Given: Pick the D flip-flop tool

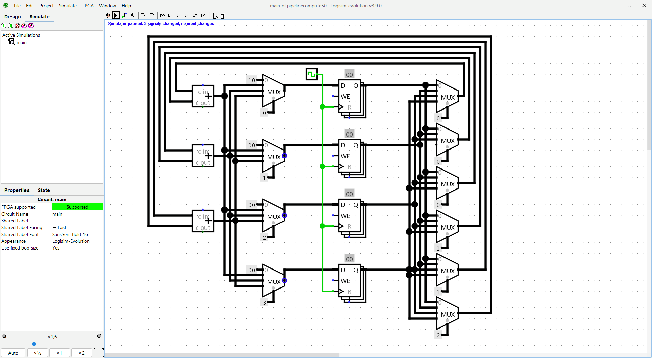Looking at the screenshot, I should (215, 15).
